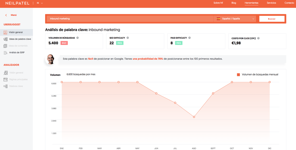The height and width of the screenshot is (150, 296).
Task: Click the OCT data point on chart
Action: tap(232, 82)
